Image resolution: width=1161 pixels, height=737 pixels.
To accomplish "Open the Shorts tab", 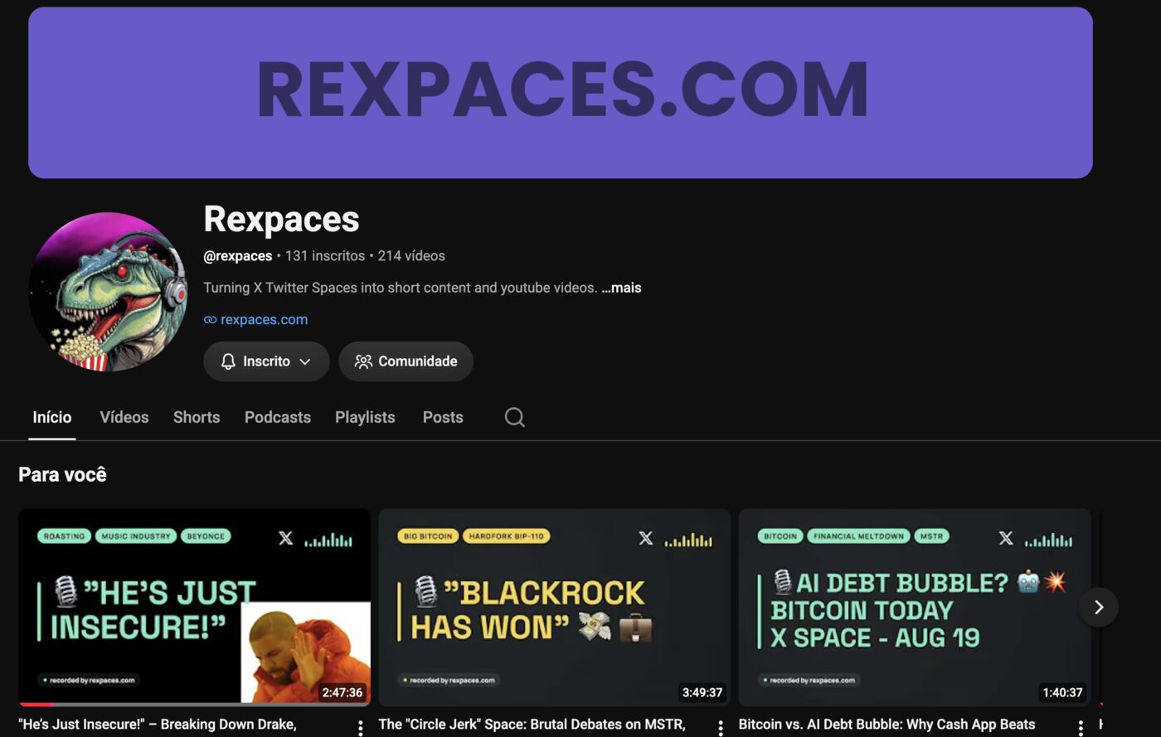I will [x=197, y=417].
